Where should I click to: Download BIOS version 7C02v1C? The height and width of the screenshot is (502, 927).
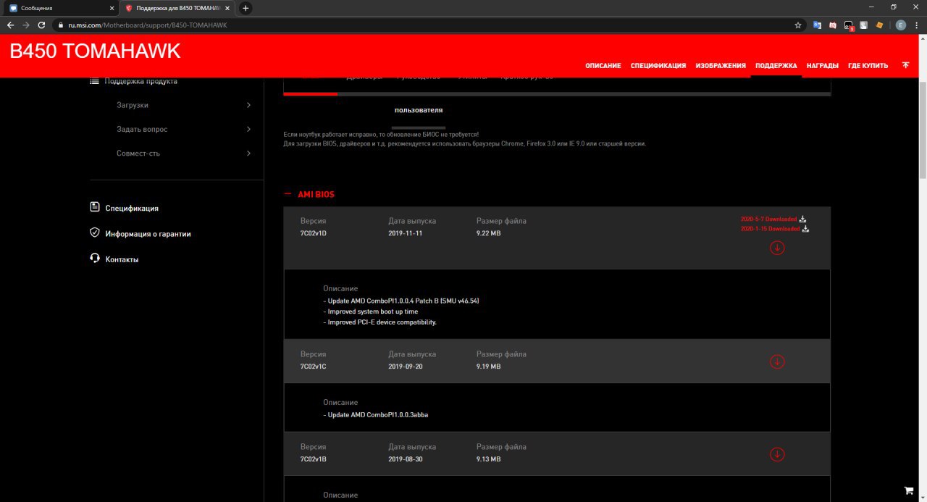777,361
